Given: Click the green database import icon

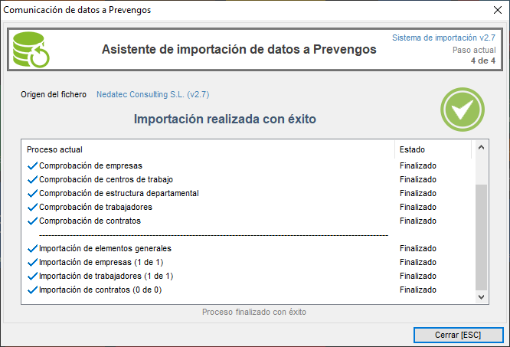Looking at the screenshot, I should [x=31, y=50].
